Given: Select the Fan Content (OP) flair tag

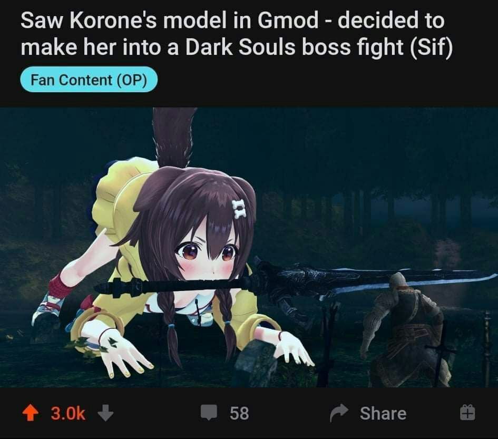Looking at the screenshot, I should pyautogui.click(x=89, y=80).
